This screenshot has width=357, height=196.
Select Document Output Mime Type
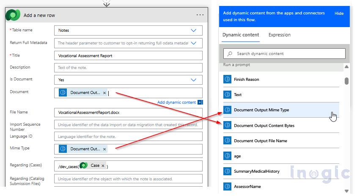click(x=281, y=110)
